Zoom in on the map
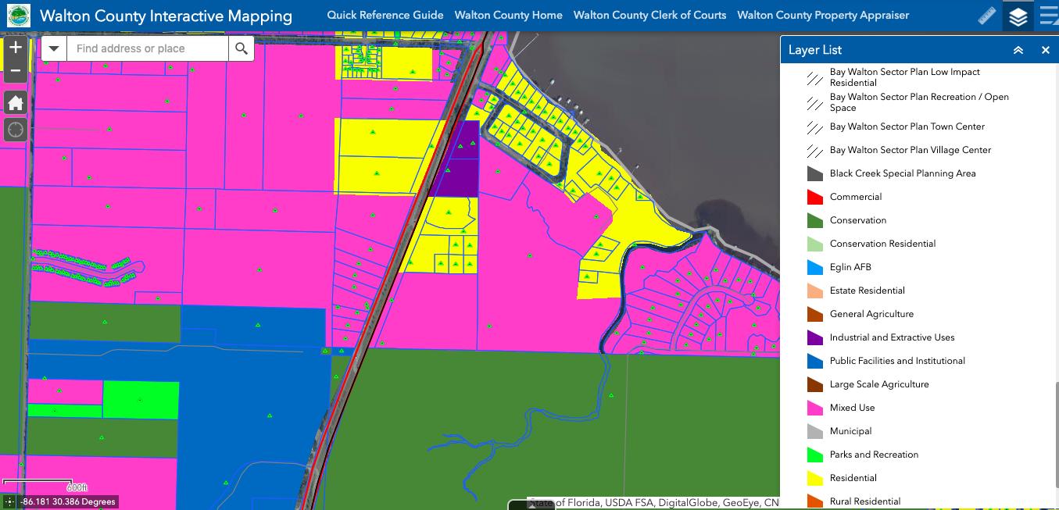Viewport: 1059px width, 510px height. pyautogui.click(x=15, y=48)
